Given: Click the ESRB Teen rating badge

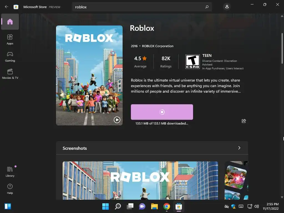Looking at the screenshot, I should point(192,62).
